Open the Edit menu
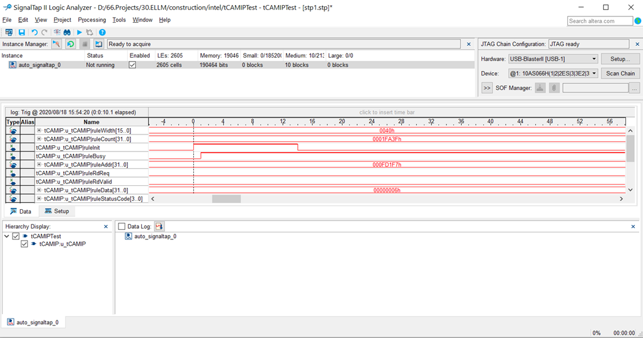 23,19
